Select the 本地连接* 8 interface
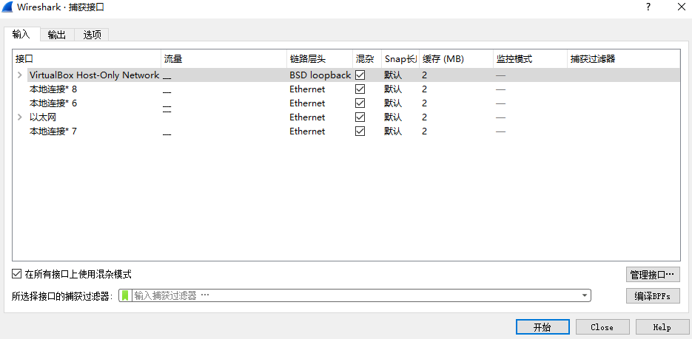The height and width of the screenshot is (339, 692). pos(53,89)
